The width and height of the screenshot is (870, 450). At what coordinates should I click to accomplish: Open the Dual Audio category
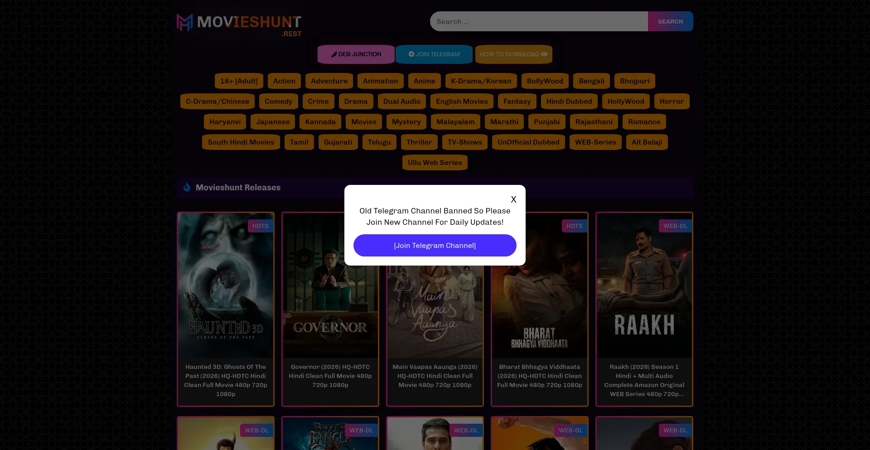[402, 102]
